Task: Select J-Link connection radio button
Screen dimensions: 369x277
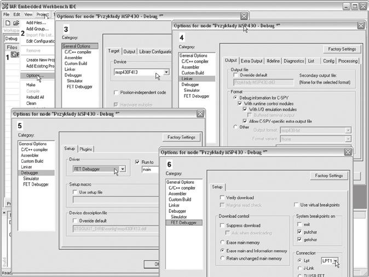Action: [x=299, y=268]
